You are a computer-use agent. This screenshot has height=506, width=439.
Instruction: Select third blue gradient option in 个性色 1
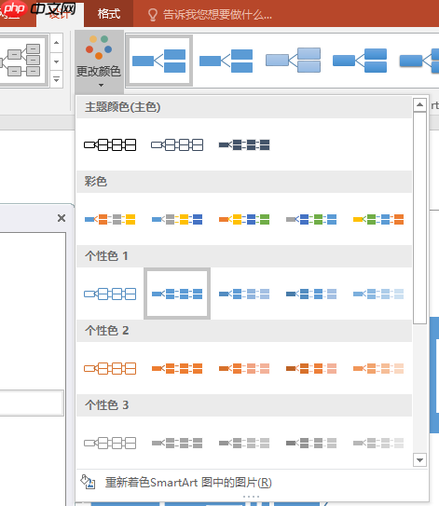(244, 294)
